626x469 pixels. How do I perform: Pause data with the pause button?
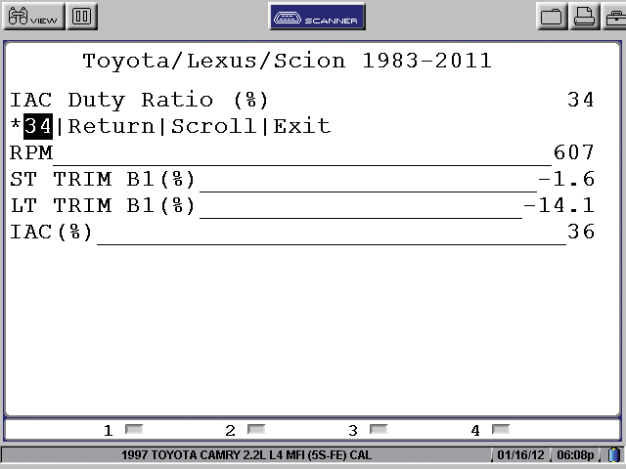click(x=82, y=17)
